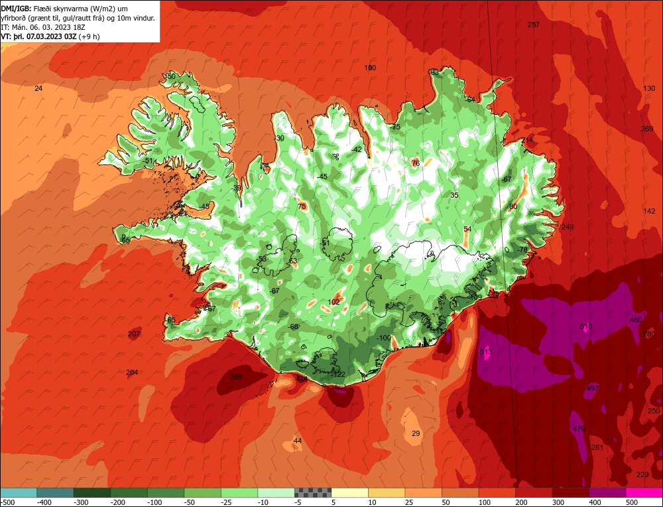The width and height of the screenshot is (663, 507).
Task: Click the flux value "102" over land
Action: point(333,302)
